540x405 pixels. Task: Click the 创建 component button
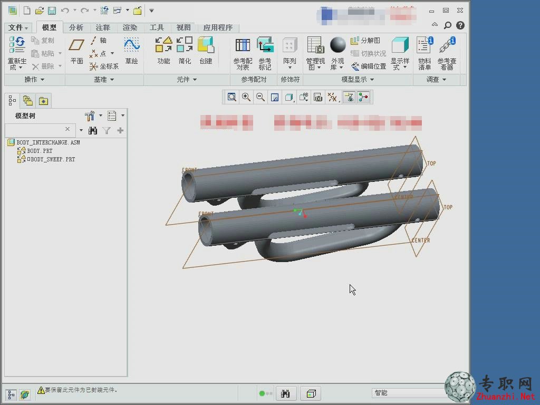pyautogui.click(x=206, y=51)
